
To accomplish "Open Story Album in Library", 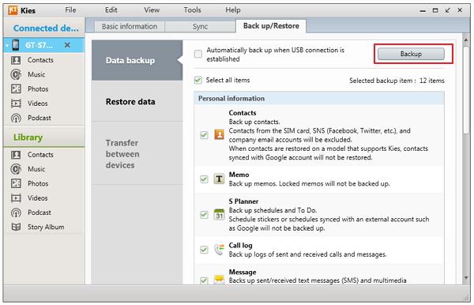I will coord(37,227).
